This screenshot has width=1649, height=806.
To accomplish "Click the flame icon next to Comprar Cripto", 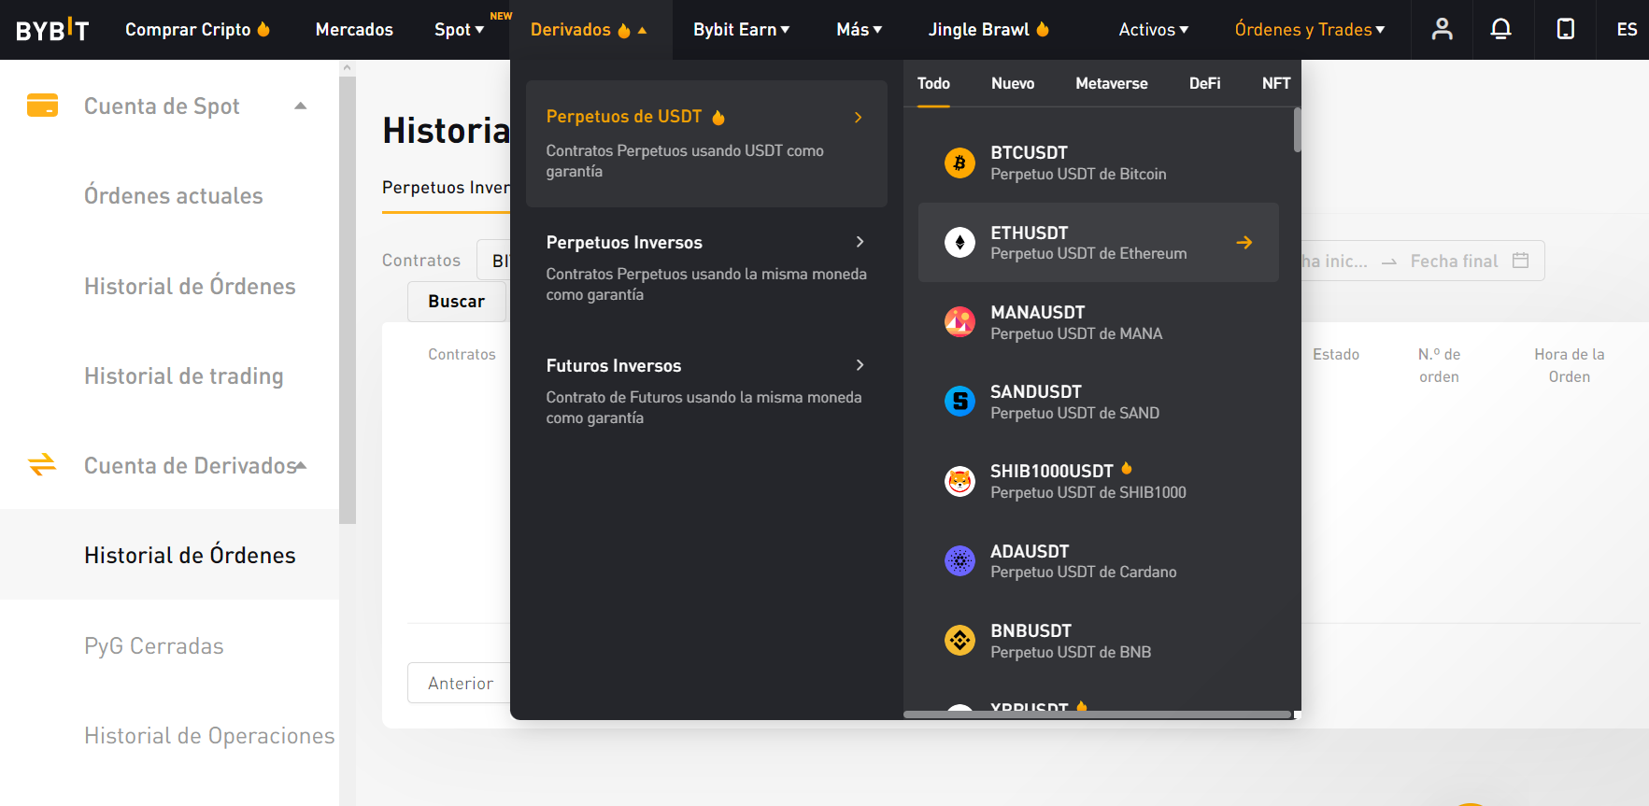I will 263,29.
